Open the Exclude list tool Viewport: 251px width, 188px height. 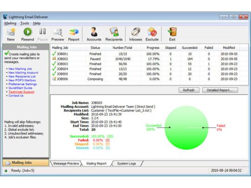[x=152, y=34]
